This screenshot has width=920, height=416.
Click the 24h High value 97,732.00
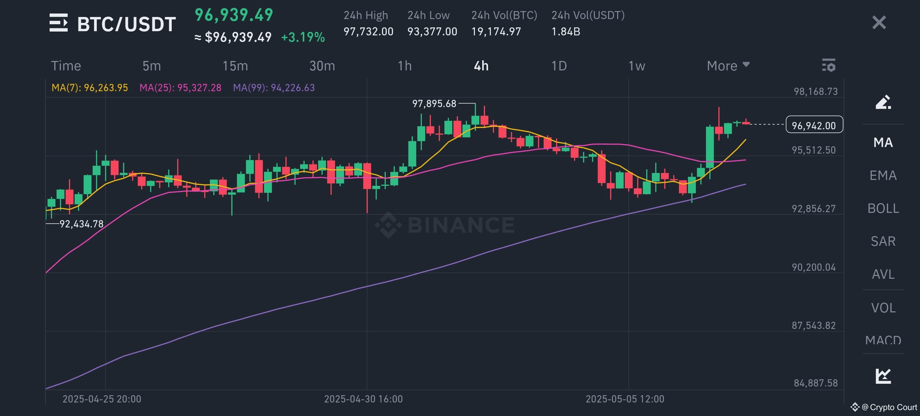coord(368,32)
